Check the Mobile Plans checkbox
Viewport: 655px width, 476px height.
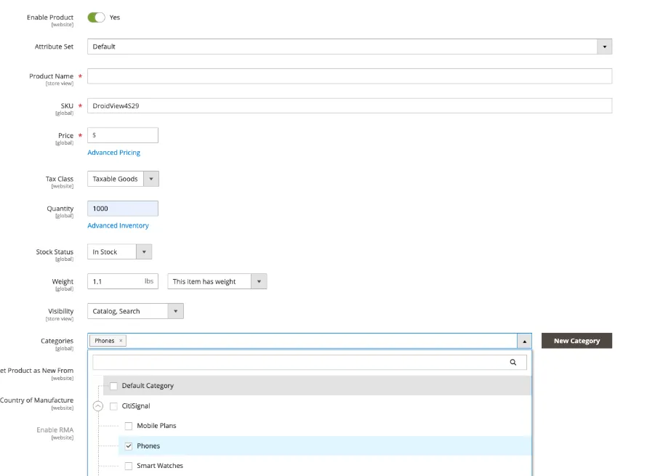129,426
